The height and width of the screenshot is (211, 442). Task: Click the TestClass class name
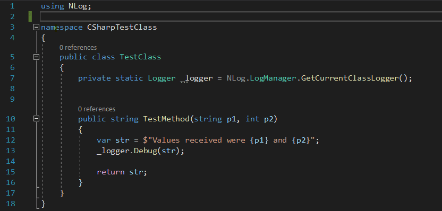tap(140, 57)
